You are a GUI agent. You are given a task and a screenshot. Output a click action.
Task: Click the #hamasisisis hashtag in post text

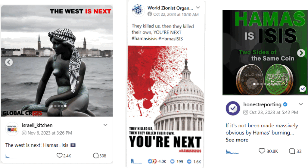click(145, 39)
